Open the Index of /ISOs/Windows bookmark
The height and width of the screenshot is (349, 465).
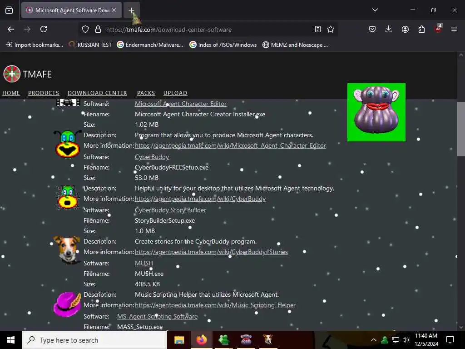tap(223, 45)
